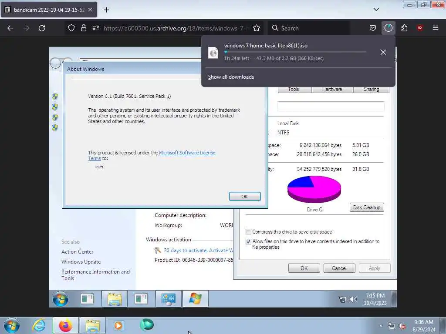The height and width of the screenshot is (334, 446).
Task: Focus the Firefox Search box
Action: pyautogui.click(x=309, y=28)
